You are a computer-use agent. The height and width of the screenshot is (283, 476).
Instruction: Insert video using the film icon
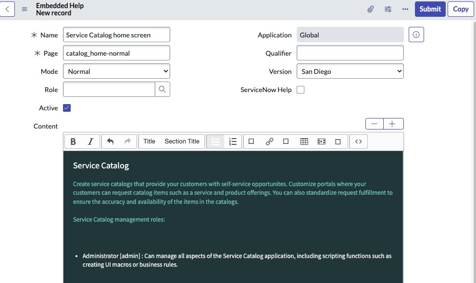(322, 141)
